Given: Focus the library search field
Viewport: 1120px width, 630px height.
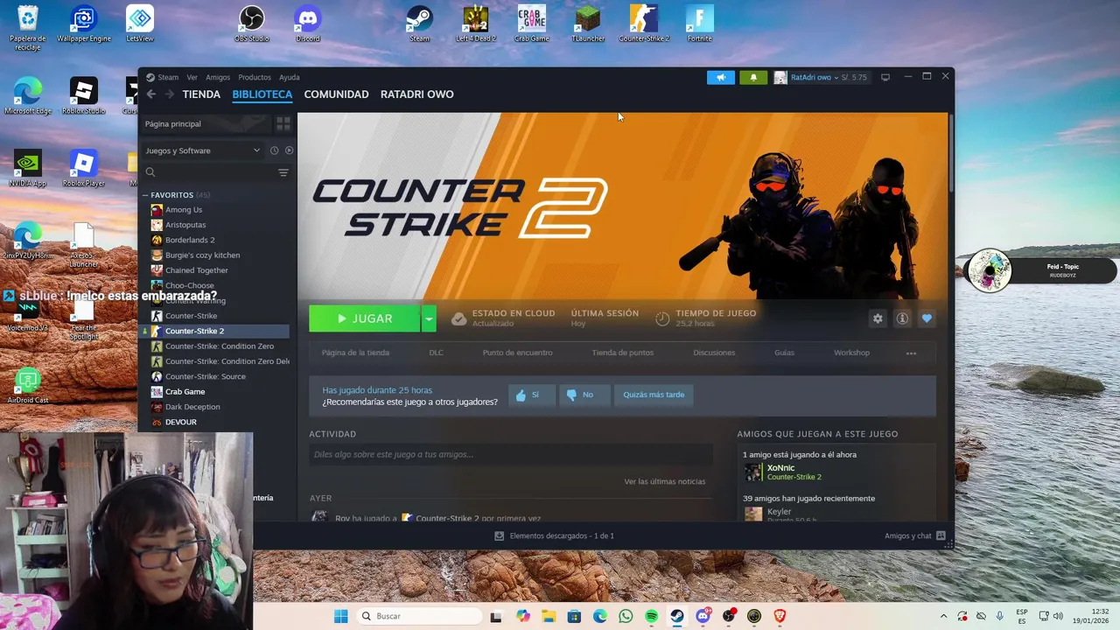Looking at the screenshot, I should pos(208,172).
